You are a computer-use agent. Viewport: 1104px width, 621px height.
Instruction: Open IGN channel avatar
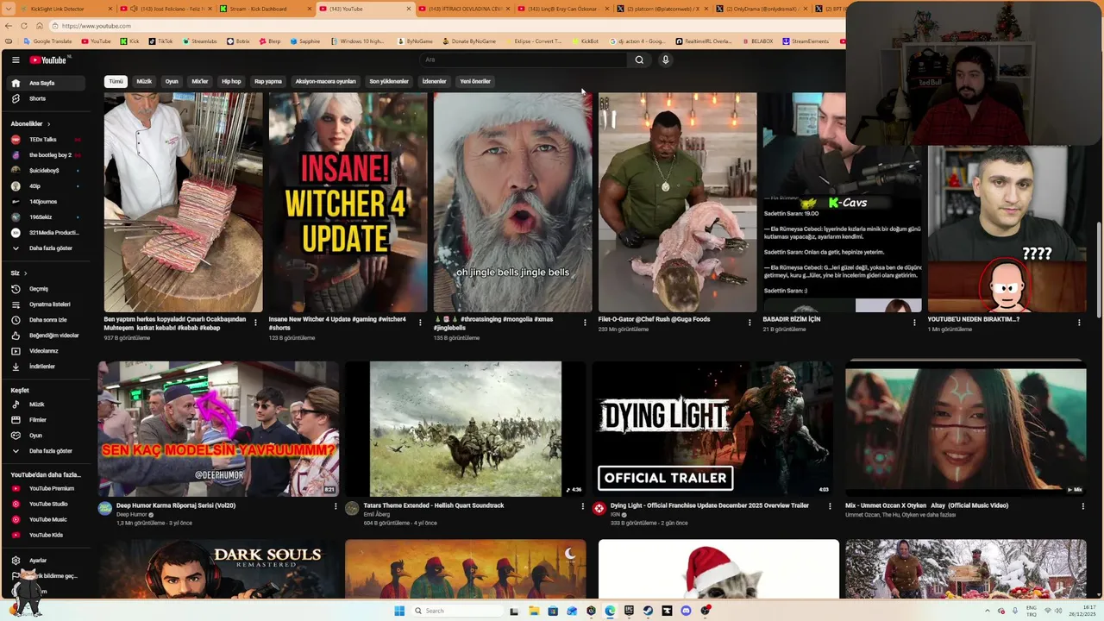point(599,509)
